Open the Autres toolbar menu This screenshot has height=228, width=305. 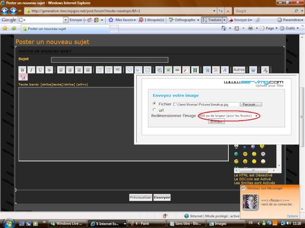coord(239,70)
